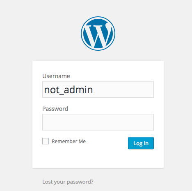Click the Log In button
The image size is (192, 191).
click(x=141, y=143)
